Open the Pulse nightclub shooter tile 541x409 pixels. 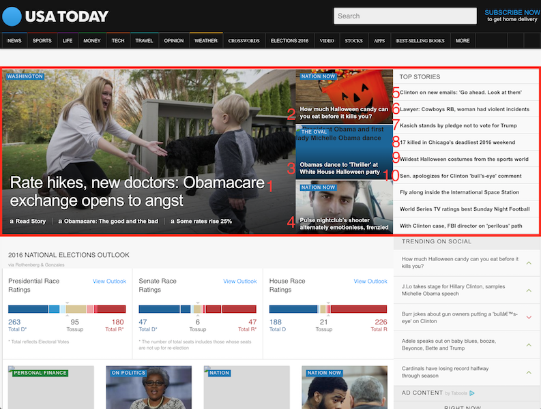point(344,207)
